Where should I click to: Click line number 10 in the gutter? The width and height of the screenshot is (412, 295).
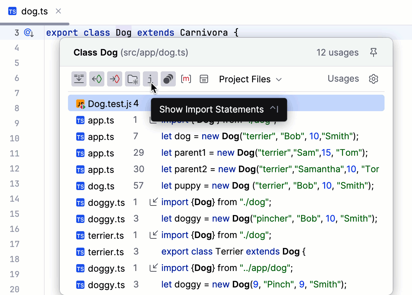14,138
